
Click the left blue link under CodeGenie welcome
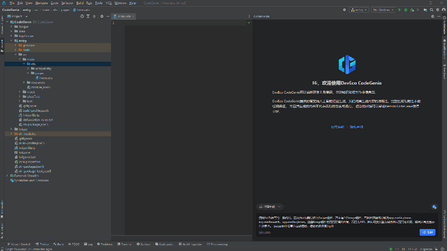click(338, 127)
